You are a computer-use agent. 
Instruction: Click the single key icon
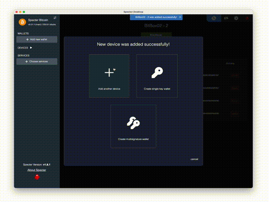(x=157, y=72)
